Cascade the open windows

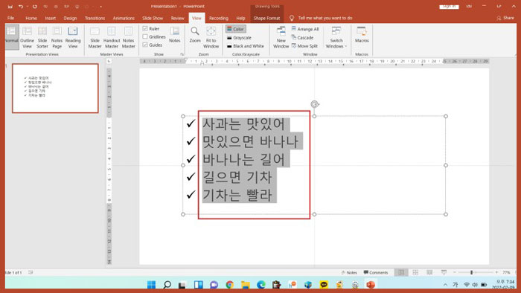(x=302, y=37)
